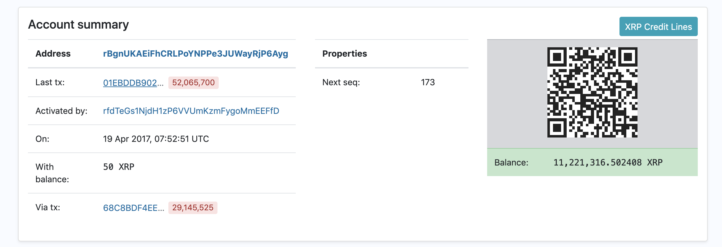The width and height of the screenshot is (722, 247).
Task: Click the balance 11,221,316.502408 XRP value
Action: [608, 162]
